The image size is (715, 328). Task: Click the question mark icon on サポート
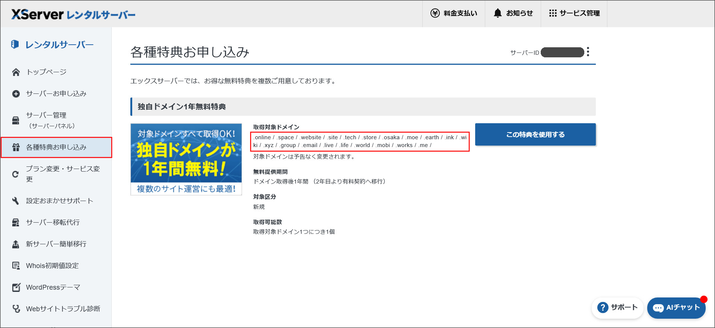[603, 308]
